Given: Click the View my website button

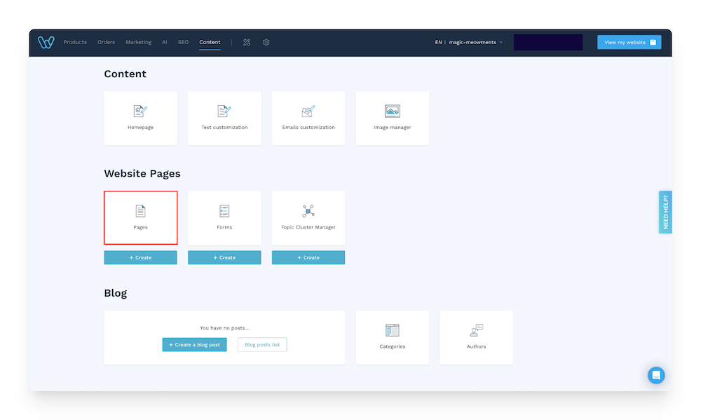Looking at the screenshot, I should [629, 42].
